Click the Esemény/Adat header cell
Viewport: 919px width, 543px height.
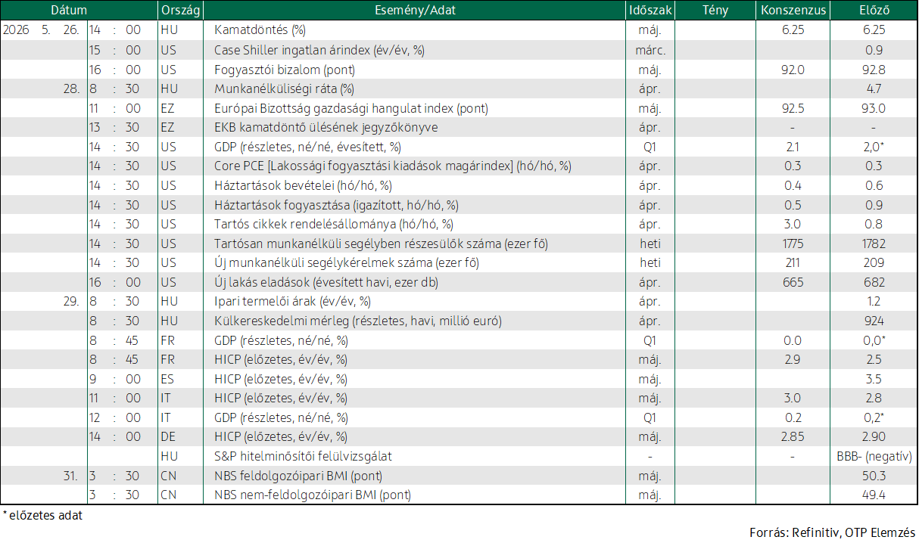415,11
